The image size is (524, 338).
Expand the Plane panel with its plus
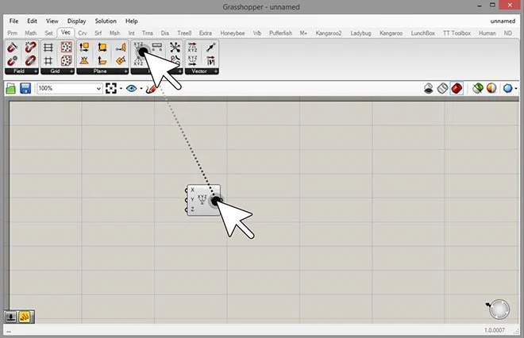(125, 71)
